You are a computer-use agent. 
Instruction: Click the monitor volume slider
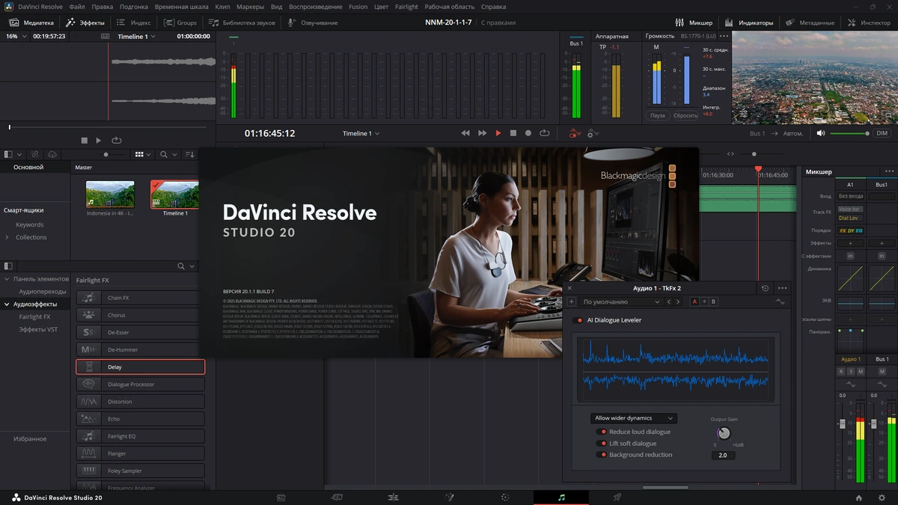click(x=850, y=133)
